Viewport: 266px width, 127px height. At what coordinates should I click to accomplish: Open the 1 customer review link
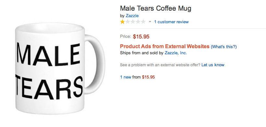click(x=171, y=22)
